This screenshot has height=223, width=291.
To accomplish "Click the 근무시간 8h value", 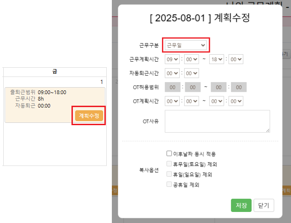I will point(41,99).
